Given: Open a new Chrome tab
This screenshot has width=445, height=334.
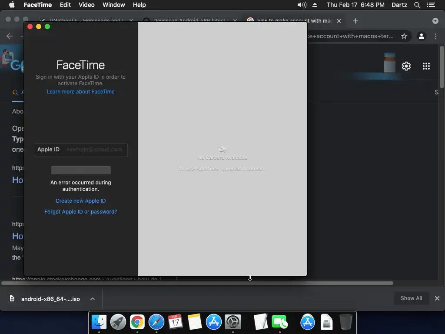Looking at the screenshot, I should coord(355,21).
